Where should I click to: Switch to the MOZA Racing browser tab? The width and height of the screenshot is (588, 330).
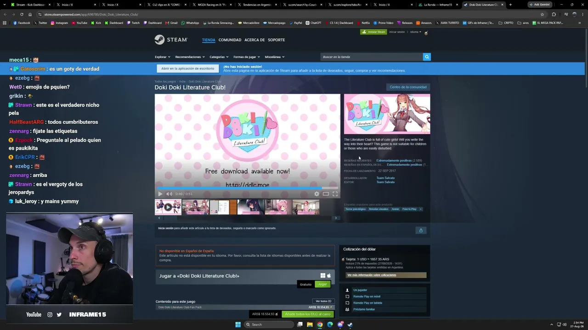tap(212, 5)
